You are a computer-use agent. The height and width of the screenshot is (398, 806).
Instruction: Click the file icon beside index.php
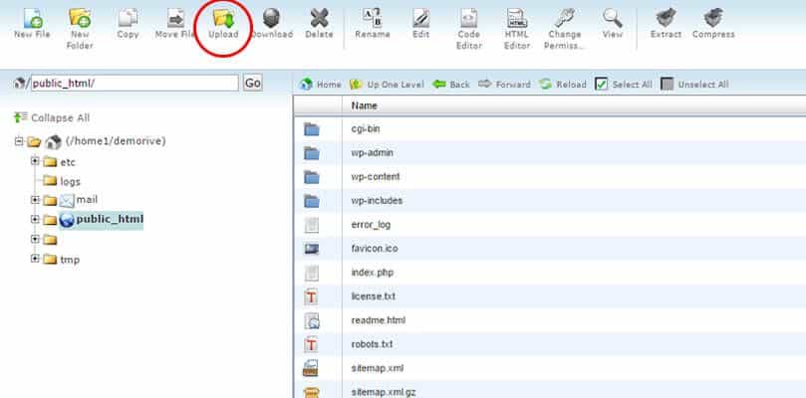312,273
